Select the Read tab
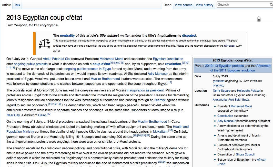The width and height of the screenshot is (273, 167). point(167,5)
